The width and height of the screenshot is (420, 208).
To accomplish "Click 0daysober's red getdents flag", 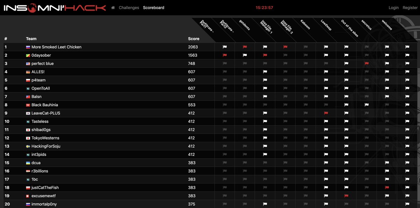I will click(x=265, y=55).
